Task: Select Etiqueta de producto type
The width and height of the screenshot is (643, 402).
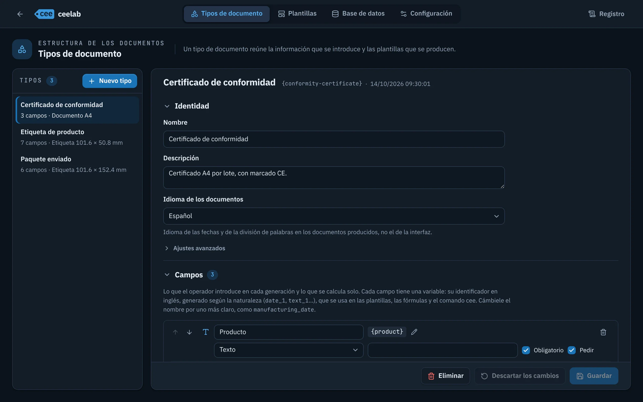Action: [77, 137]
